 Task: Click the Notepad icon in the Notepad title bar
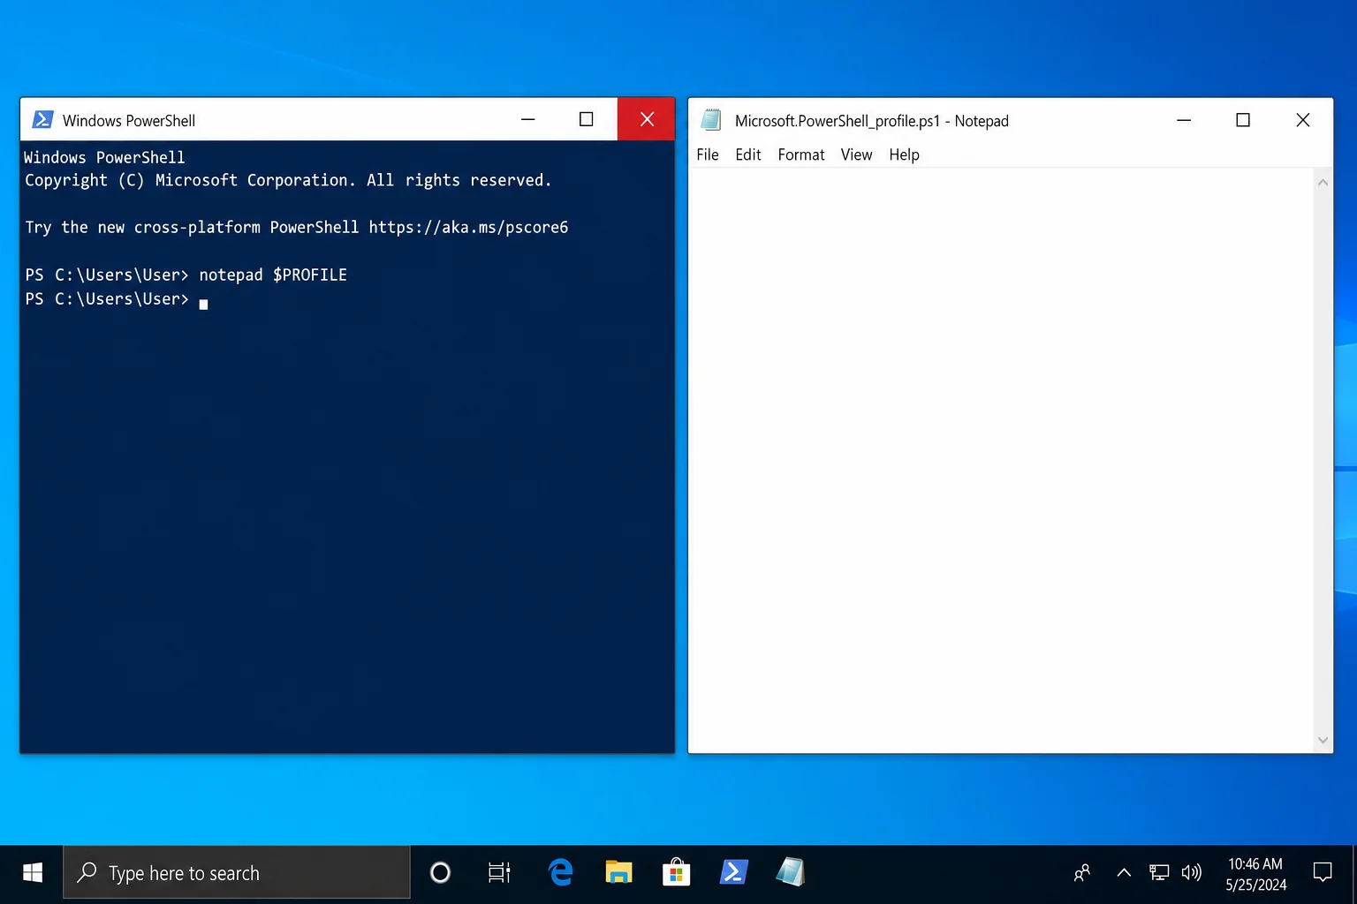711,120
